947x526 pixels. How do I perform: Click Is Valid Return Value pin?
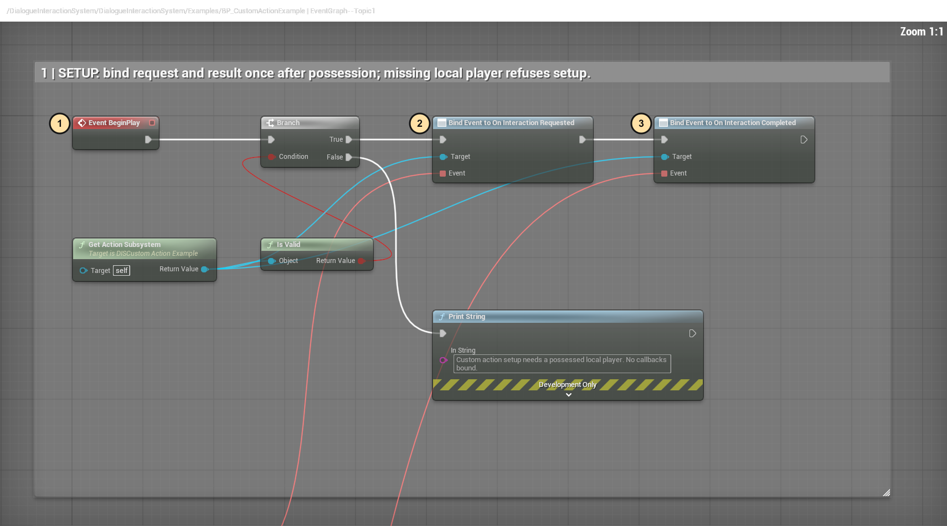[361, 261]
